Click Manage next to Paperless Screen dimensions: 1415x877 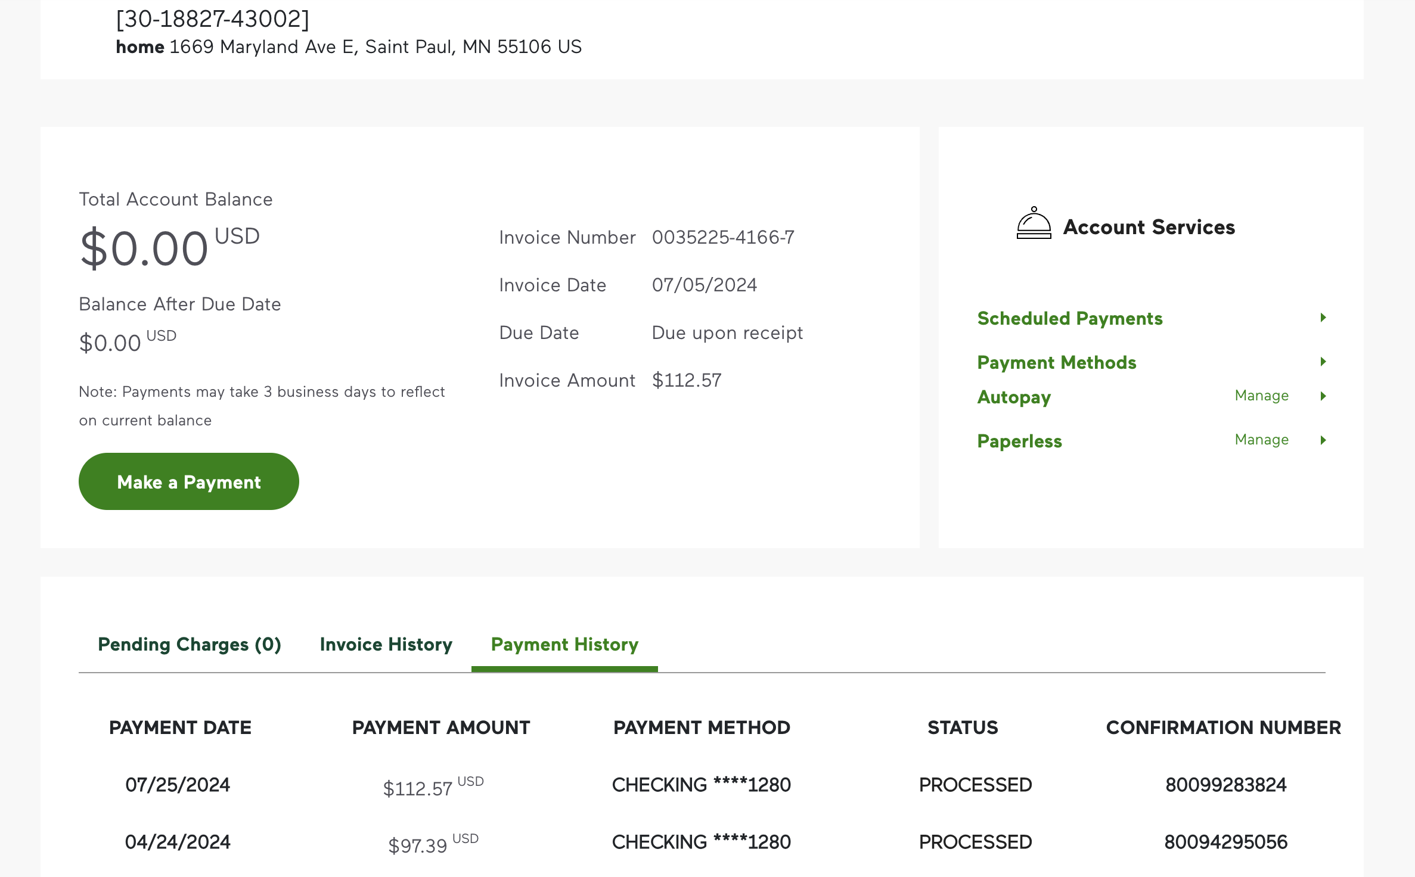[x=1261, y=440]
